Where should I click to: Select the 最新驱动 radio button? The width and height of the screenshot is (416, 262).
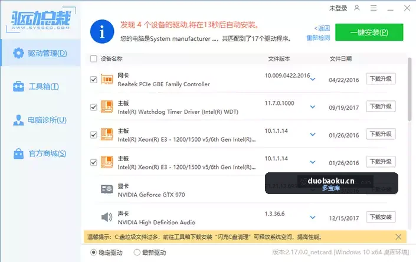137,253
